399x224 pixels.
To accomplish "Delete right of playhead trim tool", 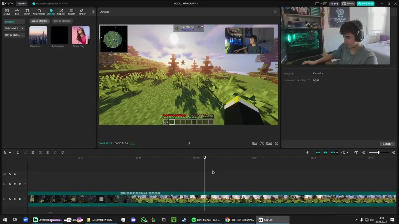I will pos(48,152).
